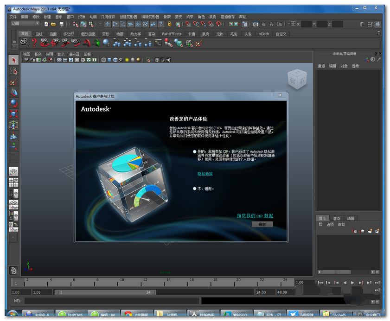390x321 pixels.
Task: Open the 编辑 (Edit) menu
Action: point(25,17)
